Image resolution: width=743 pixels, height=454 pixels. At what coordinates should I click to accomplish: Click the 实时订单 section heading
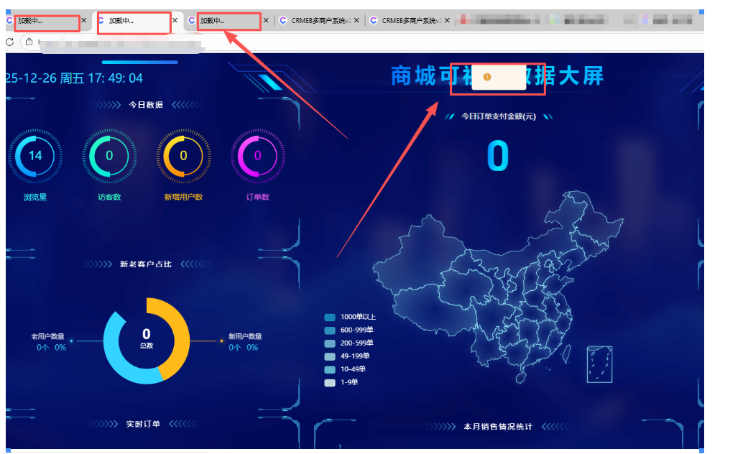tap(143, 424)
